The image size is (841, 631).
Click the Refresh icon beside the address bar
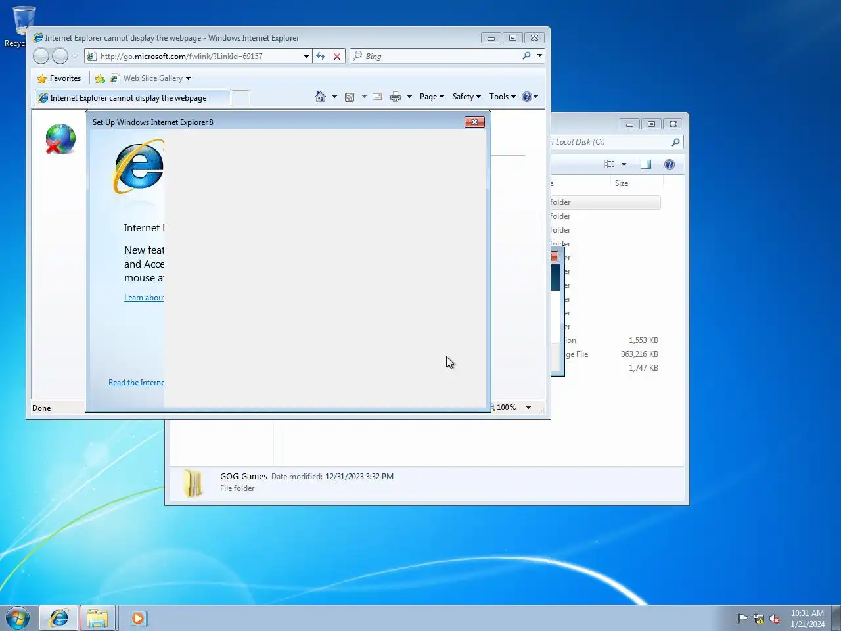(x=321, y=57)
